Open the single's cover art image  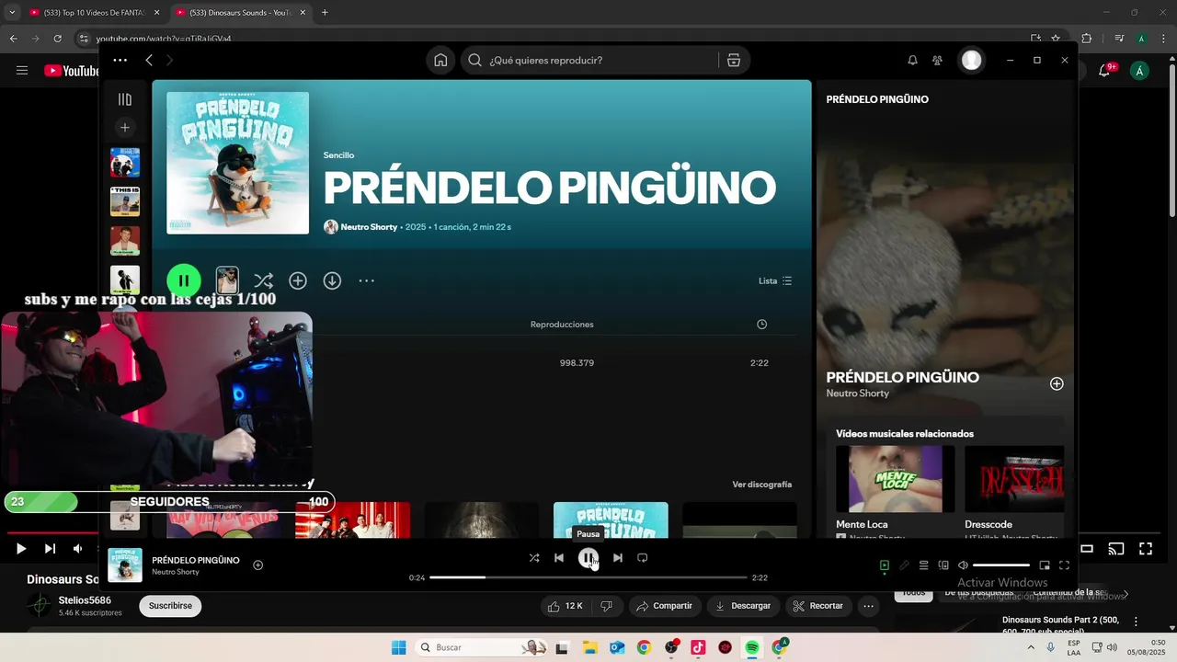tap(237, 163)
